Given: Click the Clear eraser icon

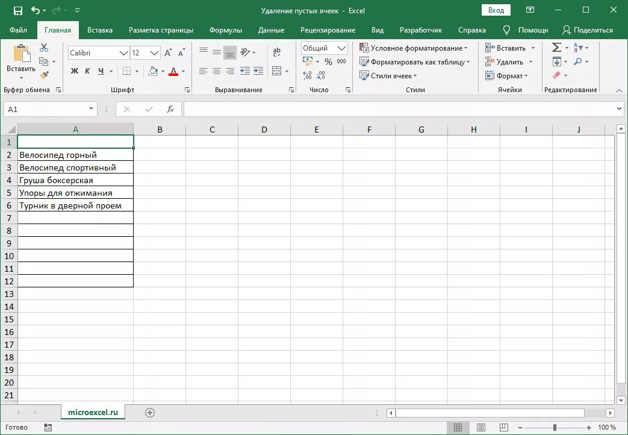Looking at the screenshot, I should [556, 75].
